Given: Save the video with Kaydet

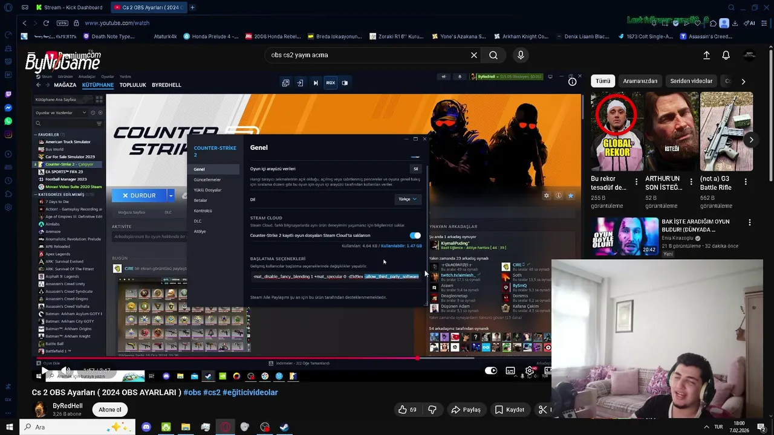Looking at the screenshot, I should click(509, 410).
